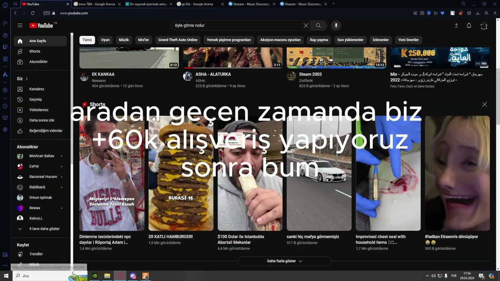500x281 pixels.
Task: Expand 9 tane daha göster
Action: (x=41, y=229)
